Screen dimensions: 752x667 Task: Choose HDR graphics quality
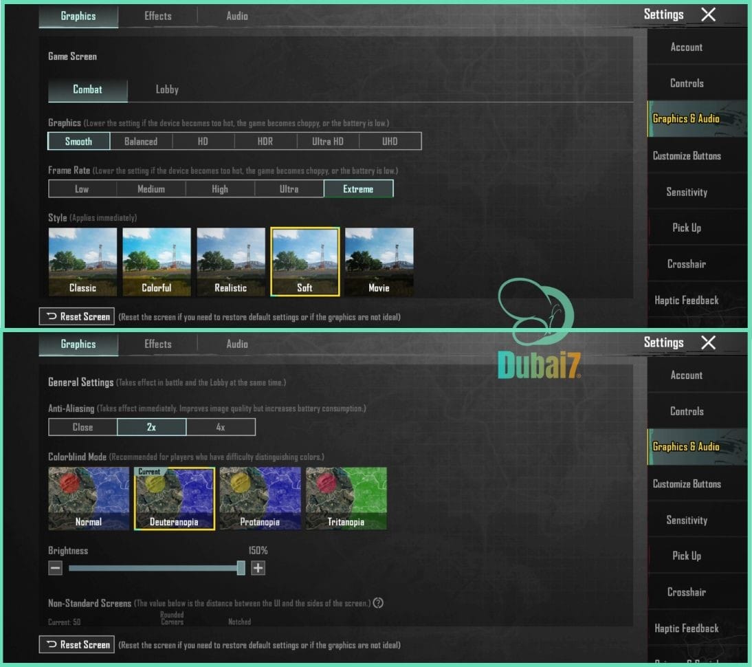point(265,141)
